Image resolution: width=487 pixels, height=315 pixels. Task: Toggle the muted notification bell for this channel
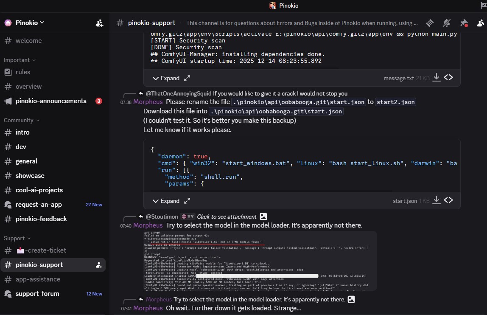pos(447,23)
